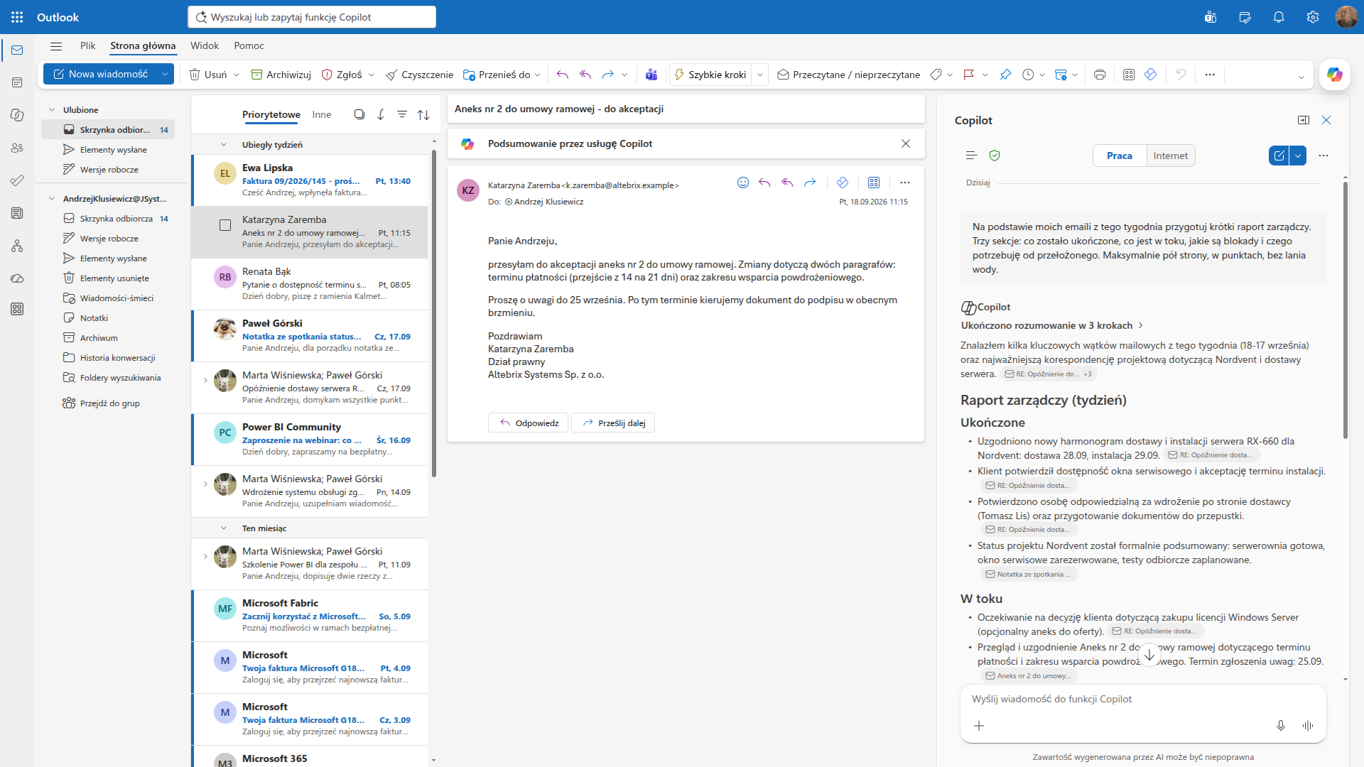The height and width of the screenshot is (767, 1364).
Task: Expand Szybkie kroki dropdown
Action: (760, 75)
